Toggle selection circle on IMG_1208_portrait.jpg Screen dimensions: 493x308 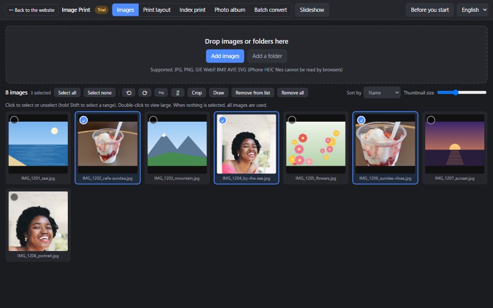(x=14, y=197)
